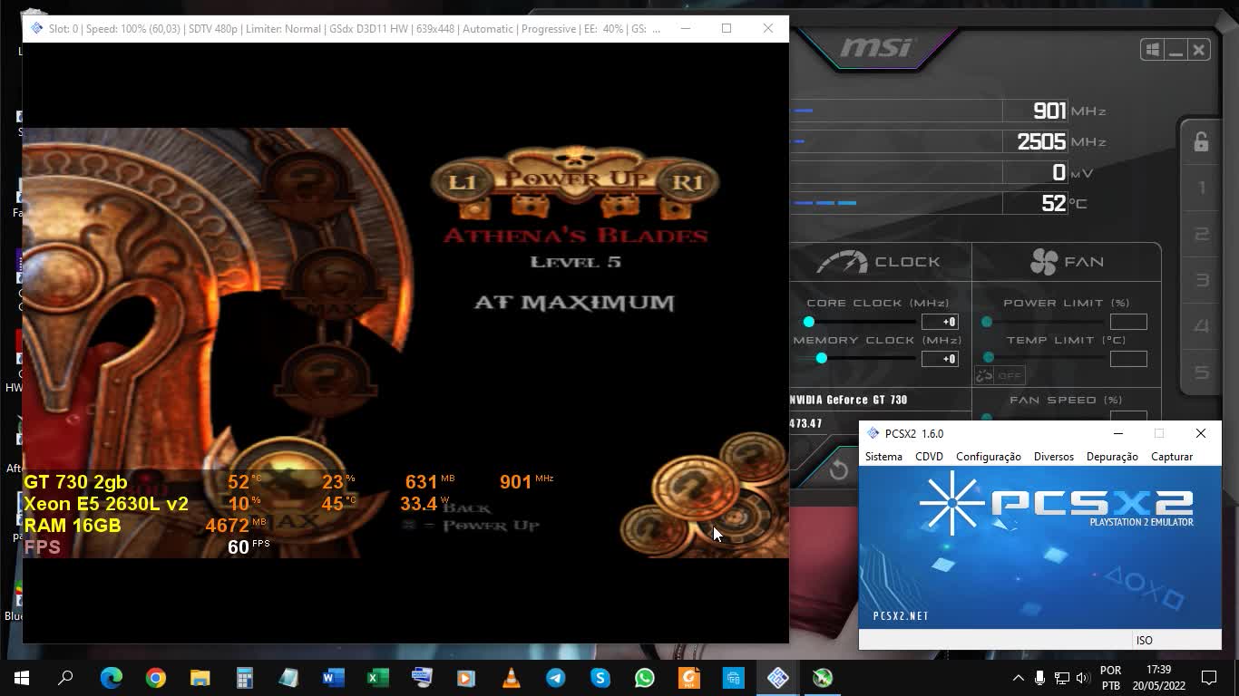Open the Configuração menu in PCSX2
Viewport: 1239px width, 696px height.
[x=989, y=457]
